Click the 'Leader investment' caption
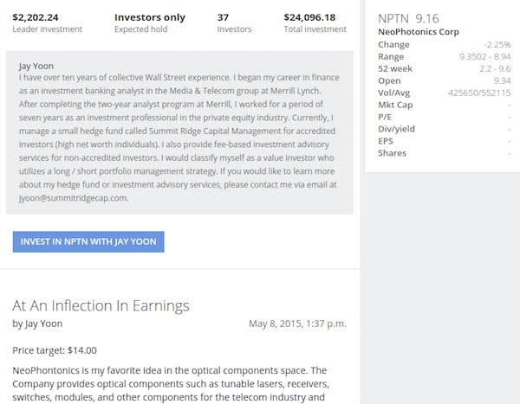The height and width of the screenshot is (404, 520). [x=48, y=29]
